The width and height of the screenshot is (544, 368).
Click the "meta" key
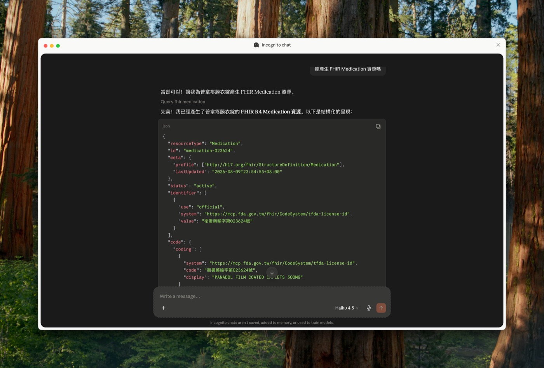pos(176,158)
